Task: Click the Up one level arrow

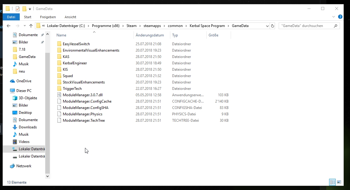Action: (x=31, y=26)
